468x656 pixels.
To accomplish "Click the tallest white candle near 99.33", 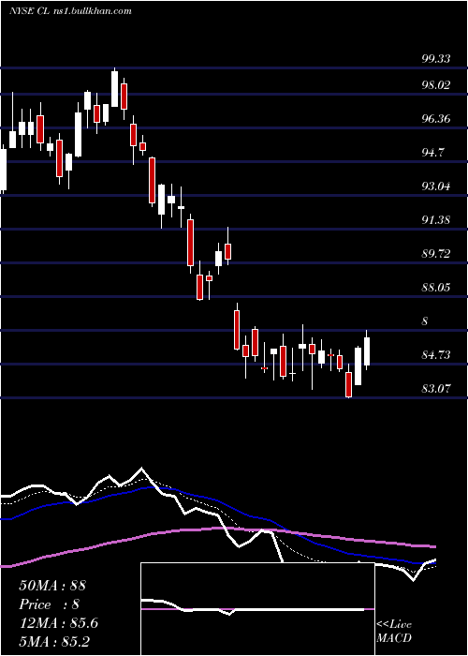I will pyautogui.click(x=114, y=88).
